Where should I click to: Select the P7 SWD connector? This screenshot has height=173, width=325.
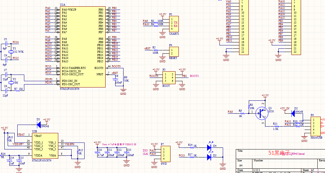pos(165,154)
